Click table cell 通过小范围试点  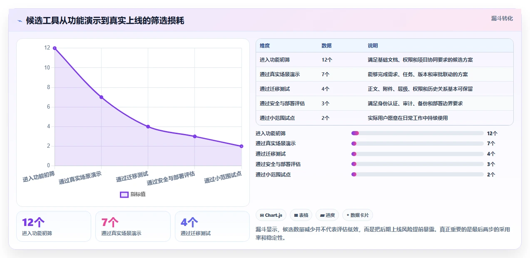tap(277, 118)
